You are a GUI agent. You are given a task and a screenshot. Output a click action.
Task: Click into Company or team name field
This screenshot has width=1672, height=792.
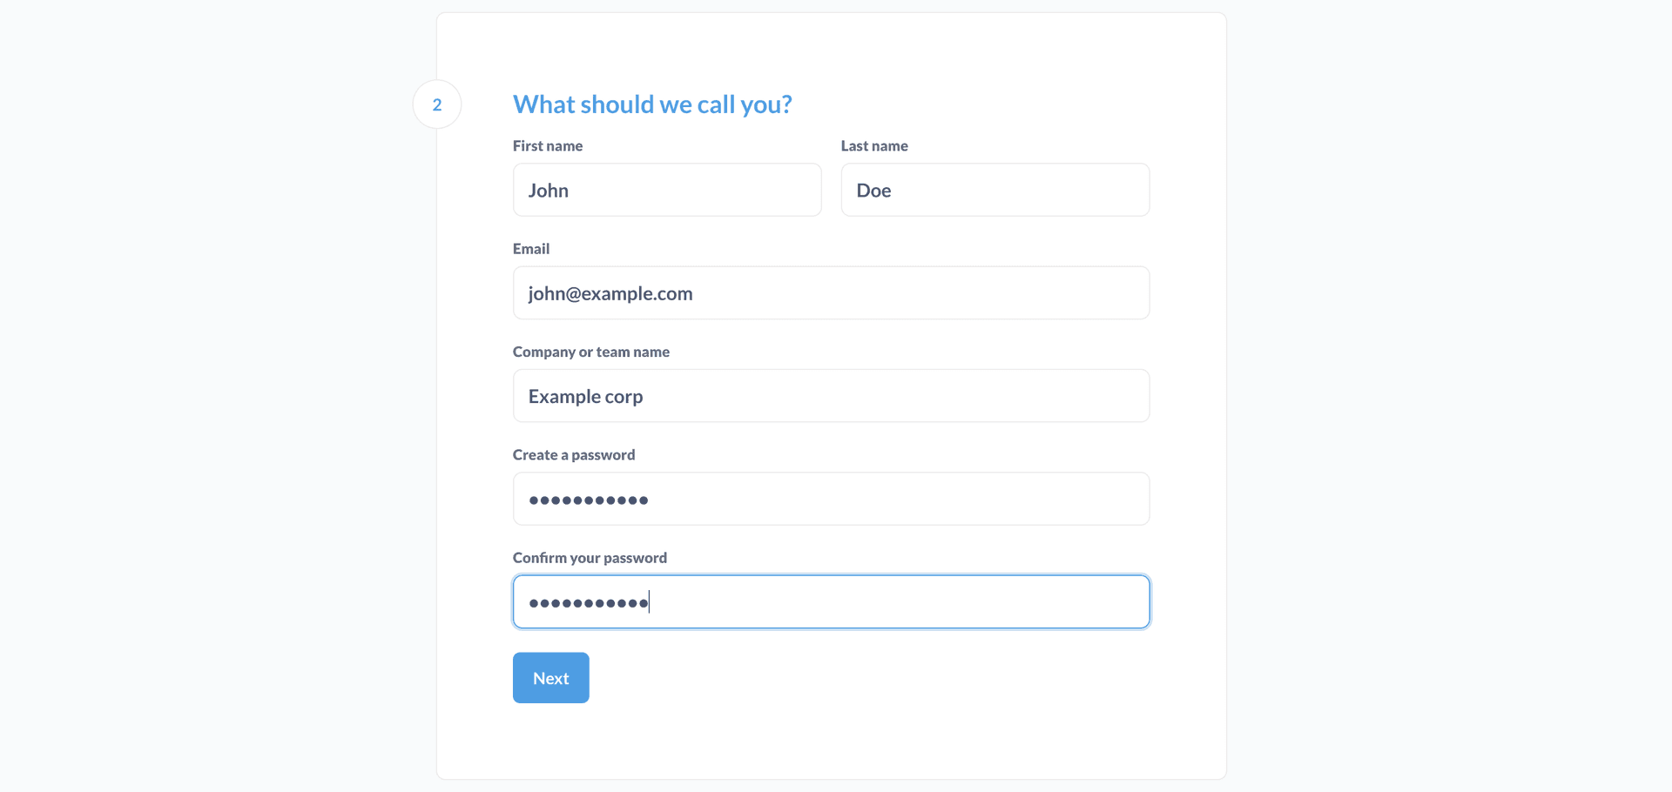(871, 396)
